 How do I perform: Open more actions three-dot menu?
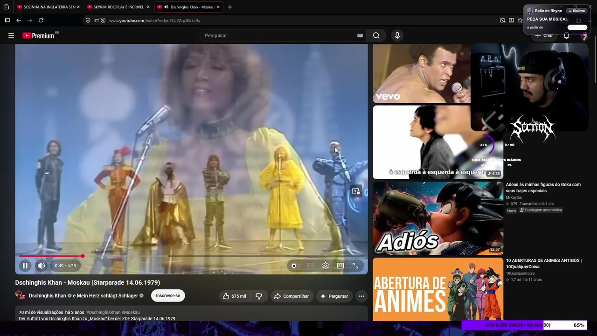361,296
